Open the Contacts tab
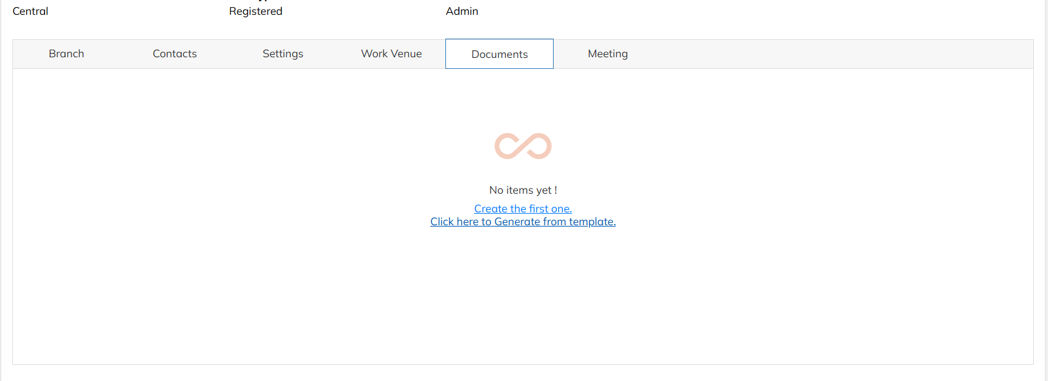Viewport: 1048px width, 381px height. click(x=175, y=54)
